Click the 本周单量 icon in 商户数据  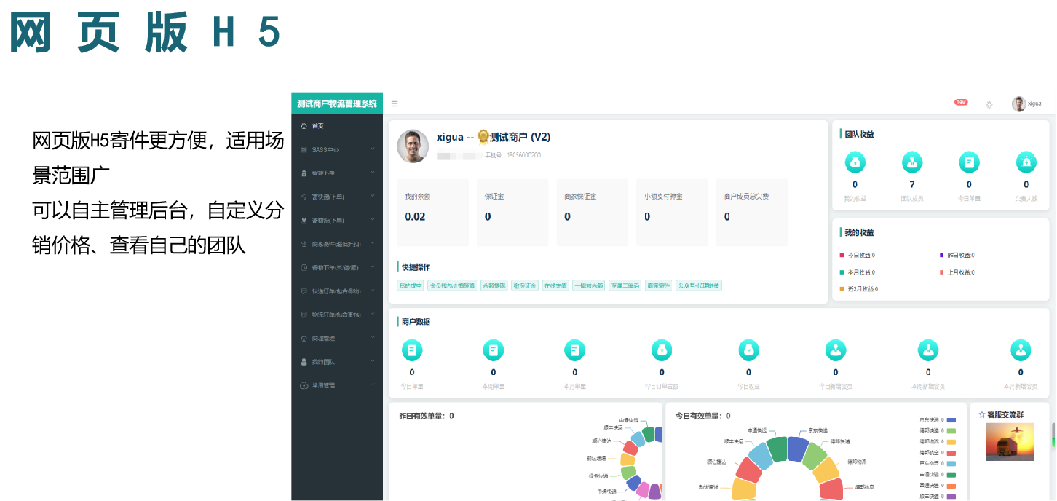[494, 350]
